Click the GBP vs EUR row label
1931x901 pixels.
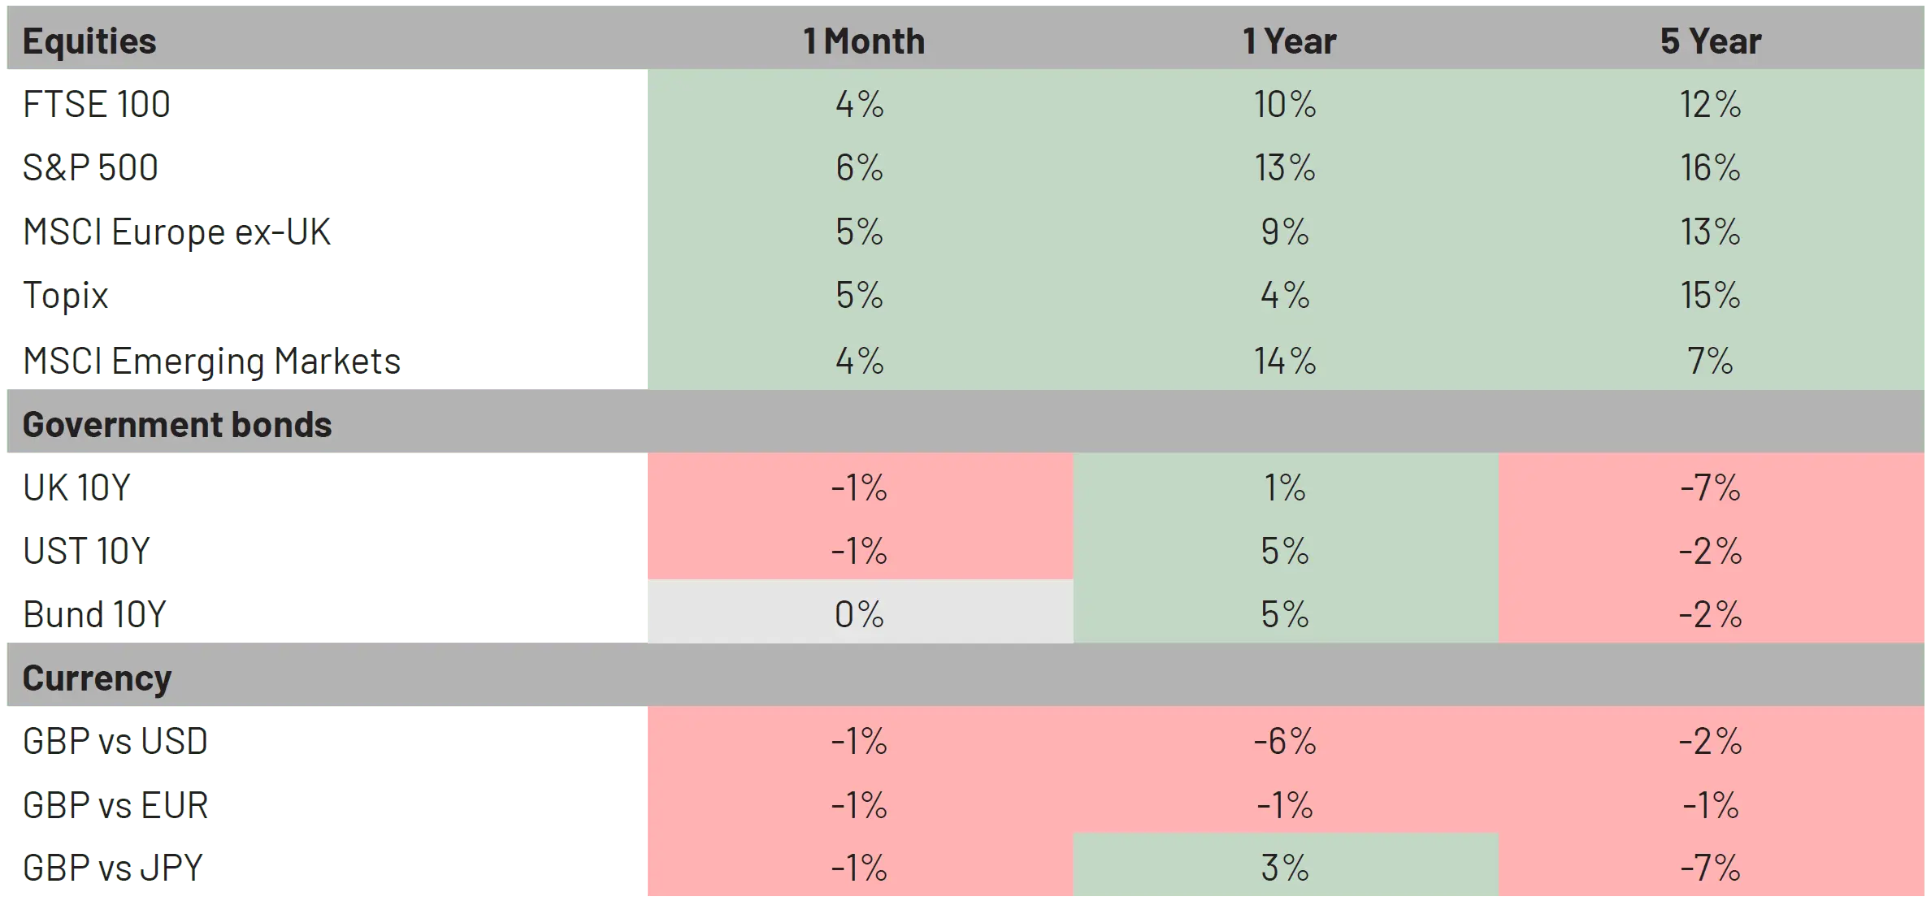[115, 804]
